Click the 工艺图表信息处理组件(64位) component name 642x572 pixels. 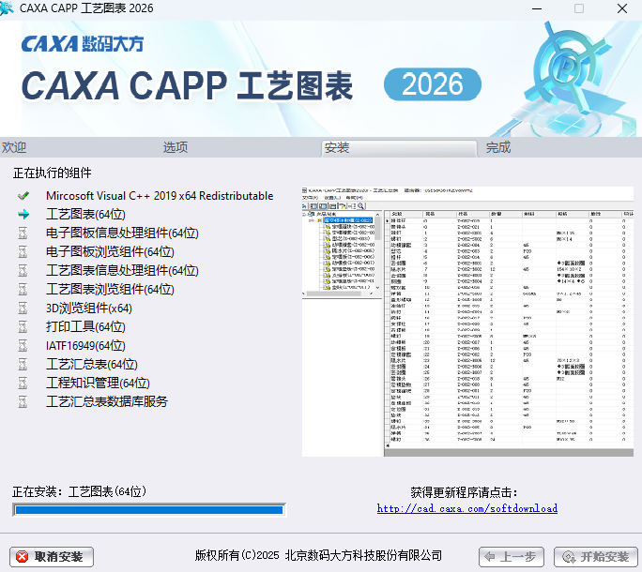click(x=122, y=270)
